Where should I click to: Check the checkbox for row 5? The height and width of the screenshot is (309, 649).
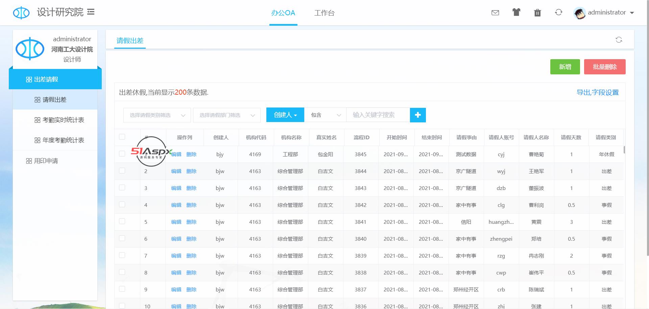[x=122, y=221]
